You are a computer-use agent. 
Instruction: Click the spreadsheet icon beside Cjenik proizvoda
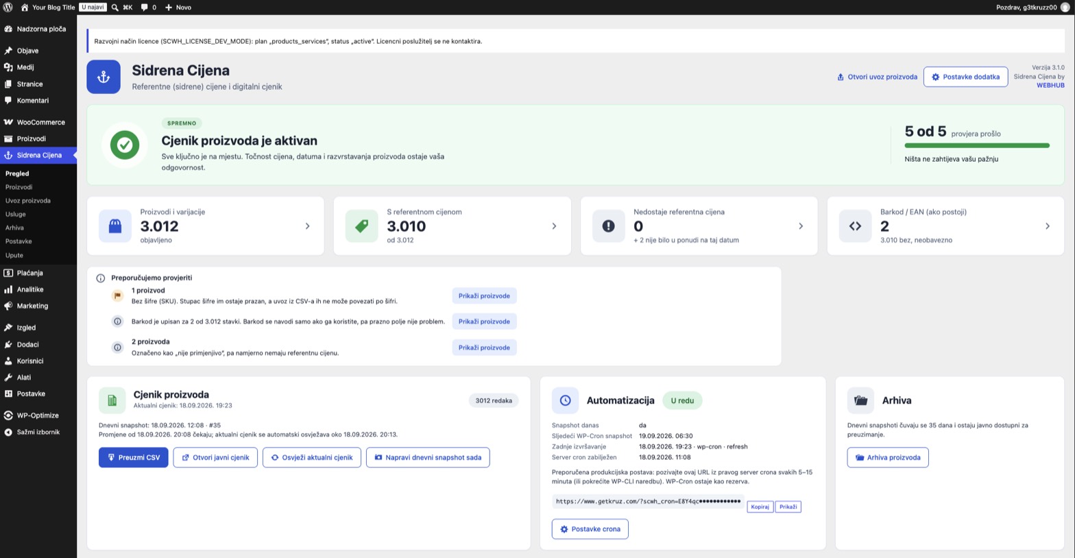[112, 400]
